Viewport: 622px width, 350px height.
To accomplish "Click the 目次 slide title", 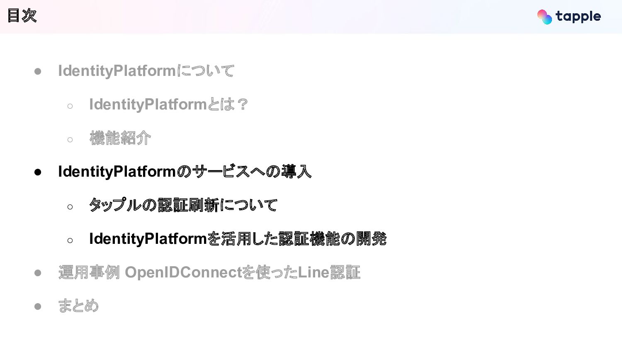I will (22, 16).
